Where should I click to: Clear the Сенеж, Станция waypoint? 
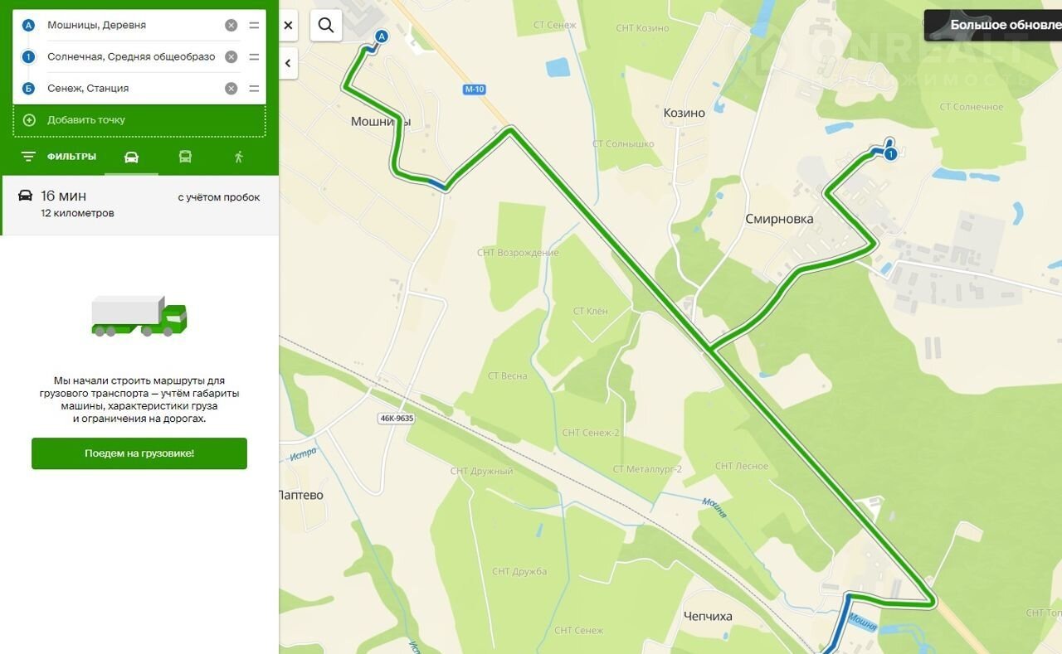pos(231,89)
